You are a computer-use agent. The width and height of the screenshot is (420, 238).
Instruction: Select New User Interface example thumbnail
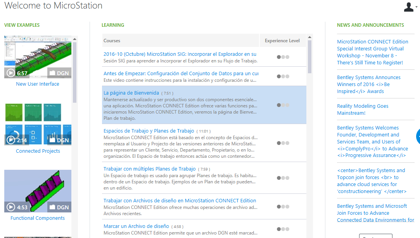(38, 57)
